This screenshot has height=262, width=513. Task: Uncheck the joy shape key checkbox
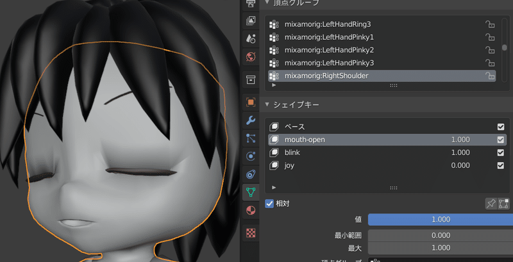501,166
